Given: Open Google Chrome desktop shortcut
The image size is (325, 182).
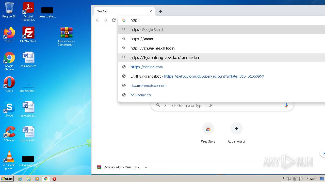Looking at the screenshot, I should 9,61.
